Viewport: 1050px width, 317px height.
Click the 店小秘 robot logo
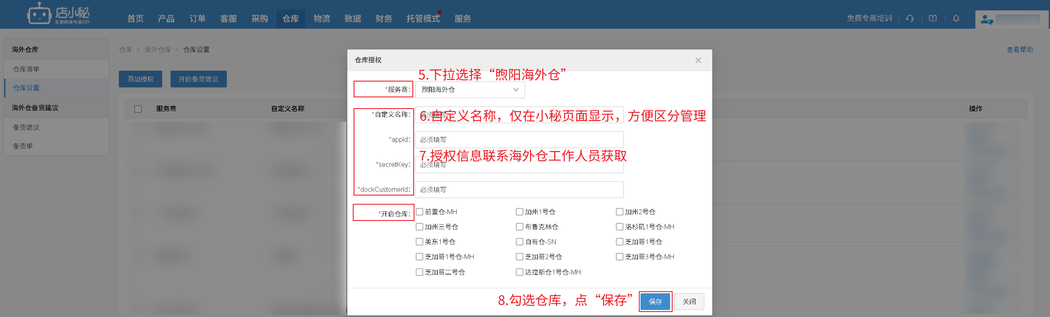point(39,15)
